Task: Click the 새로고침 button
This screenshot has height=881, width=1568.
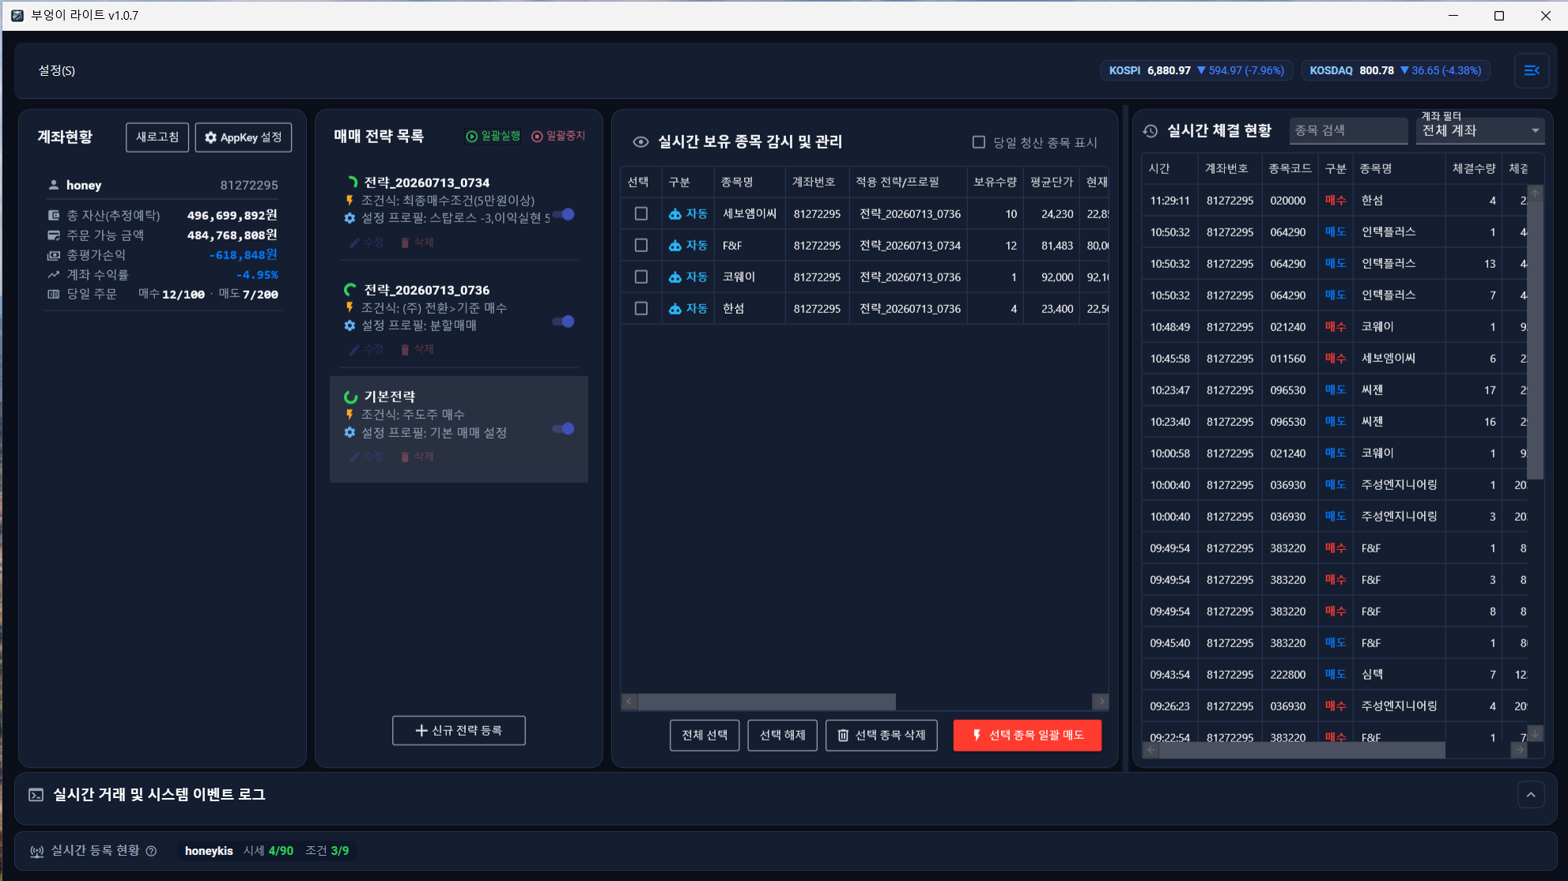Action: 157,137
